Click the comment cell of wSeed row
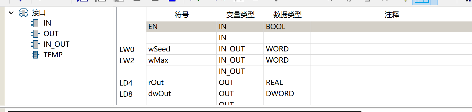This screenshot has width=472, height=112. click(x=391, y=49)
